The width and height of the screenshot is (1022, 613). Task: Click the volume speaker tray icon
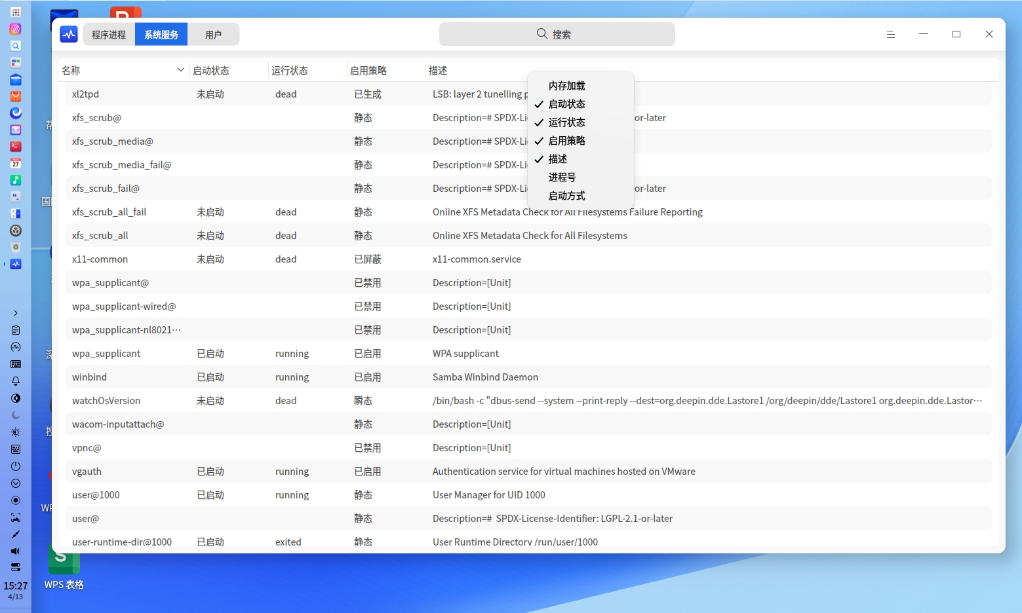click(16, 551)
